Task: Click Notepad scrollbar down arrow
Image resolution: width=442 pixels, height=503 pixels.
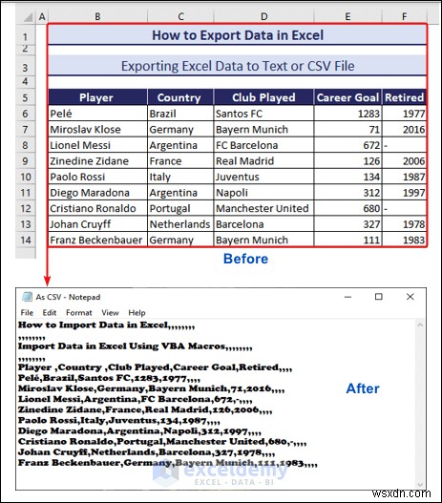Action: point(420,484)
